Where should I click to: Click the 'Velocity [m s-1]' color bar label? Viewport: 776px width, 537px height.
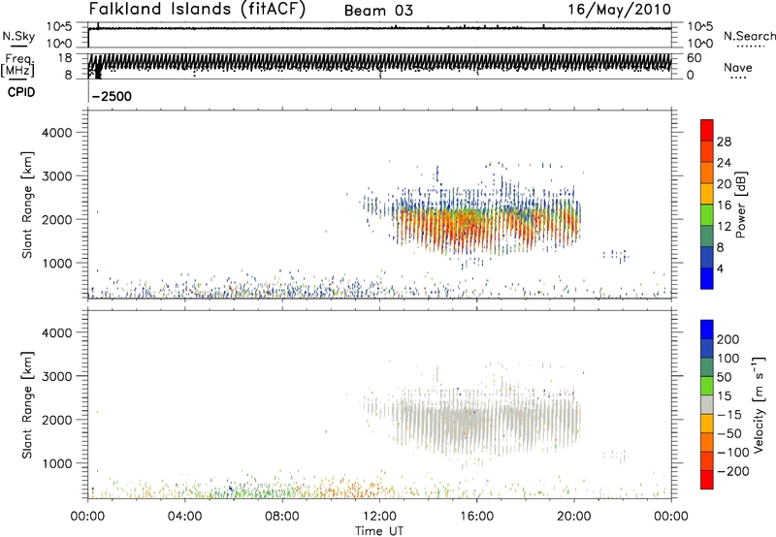point(759,404)
